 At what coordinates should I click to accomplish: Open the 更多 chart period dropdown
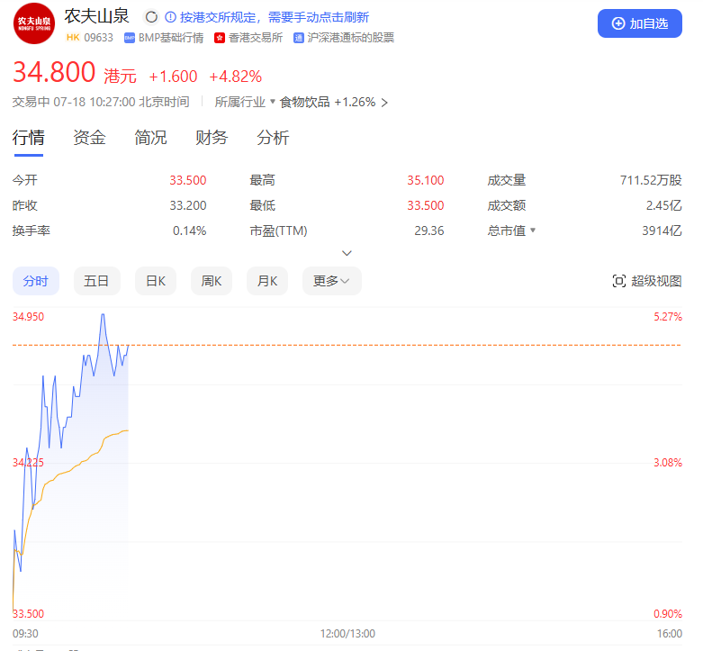pyautogui.click(x=332, y=281)
